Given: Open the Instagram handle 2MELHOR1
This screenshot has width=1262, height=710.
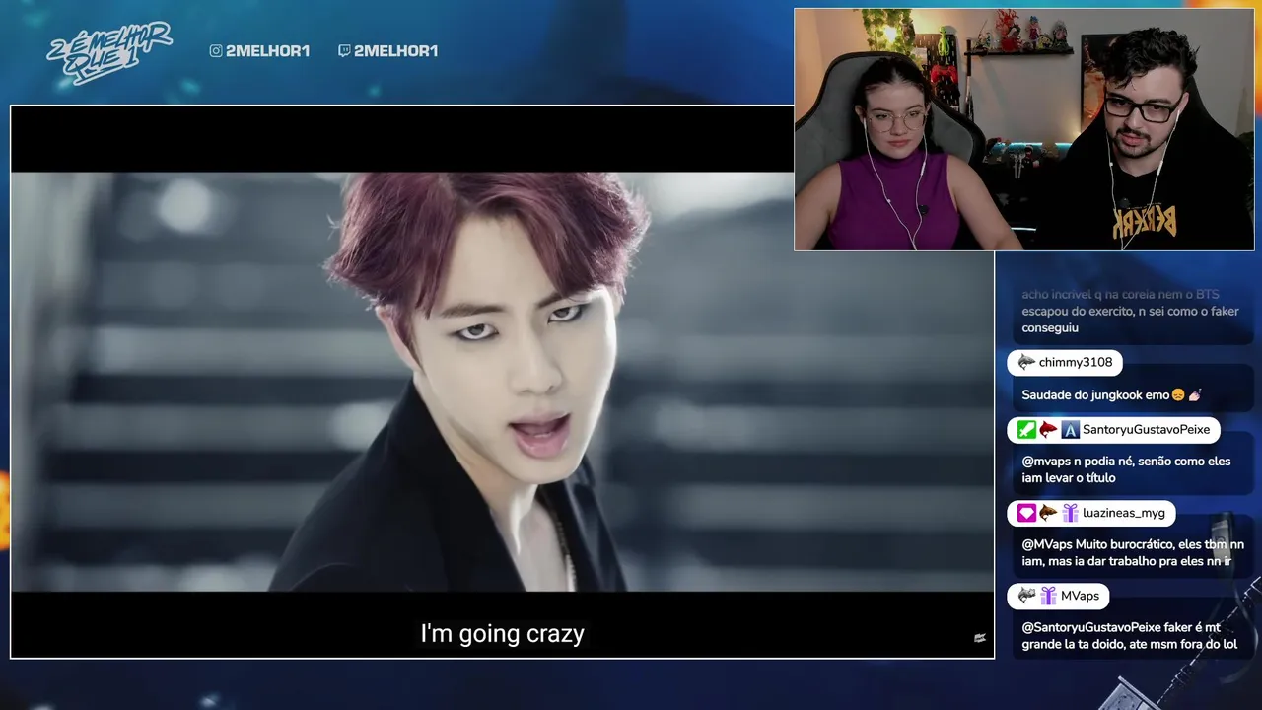Looking at the screenshot, I should pos(267,51).
